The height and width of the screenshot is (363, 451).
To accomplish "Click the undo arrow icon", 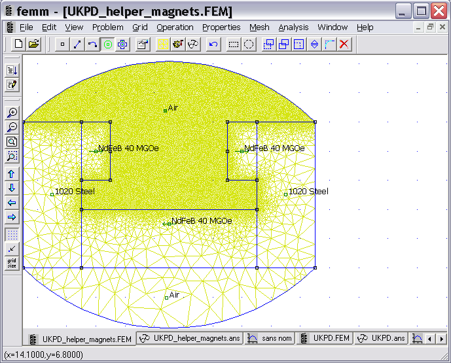I will tap(213, 44).
